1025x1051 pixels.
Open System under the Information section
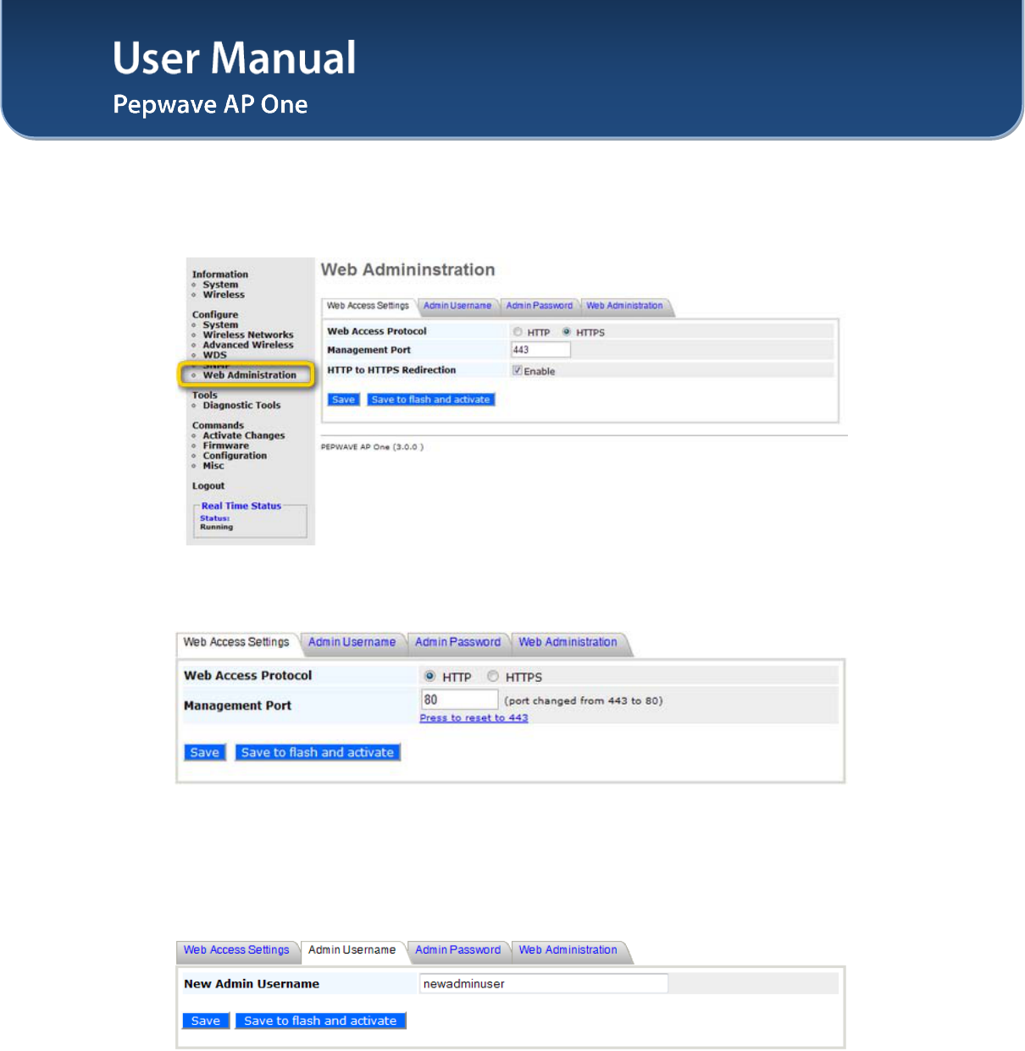tap(220, 285)
